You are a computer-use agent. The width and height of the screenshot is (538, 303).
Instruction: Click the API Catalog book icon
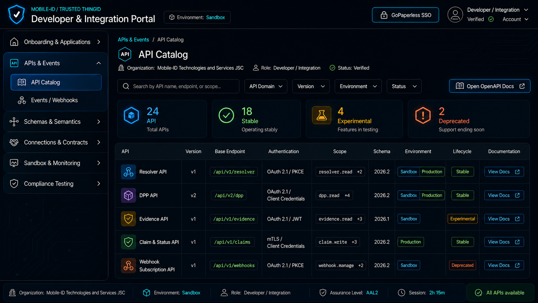[x=22, y=82]
